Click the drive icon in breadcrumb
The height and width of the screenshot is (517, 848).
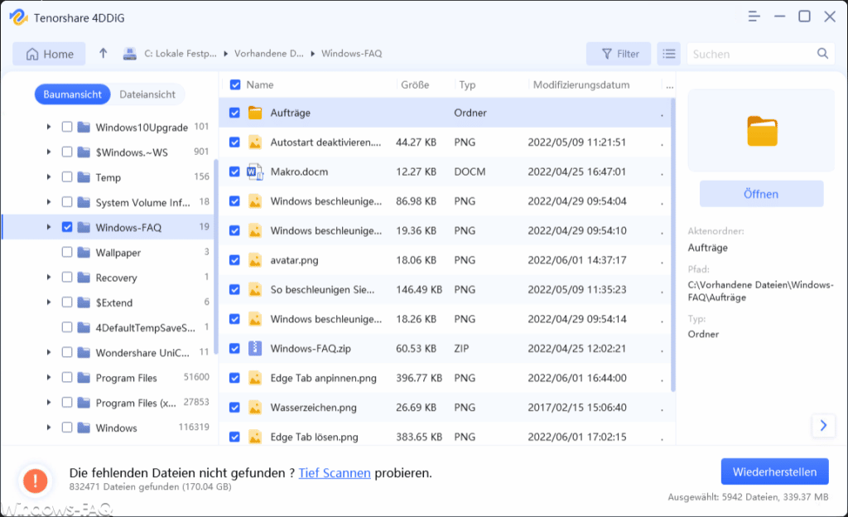click(x=130, y=54)
